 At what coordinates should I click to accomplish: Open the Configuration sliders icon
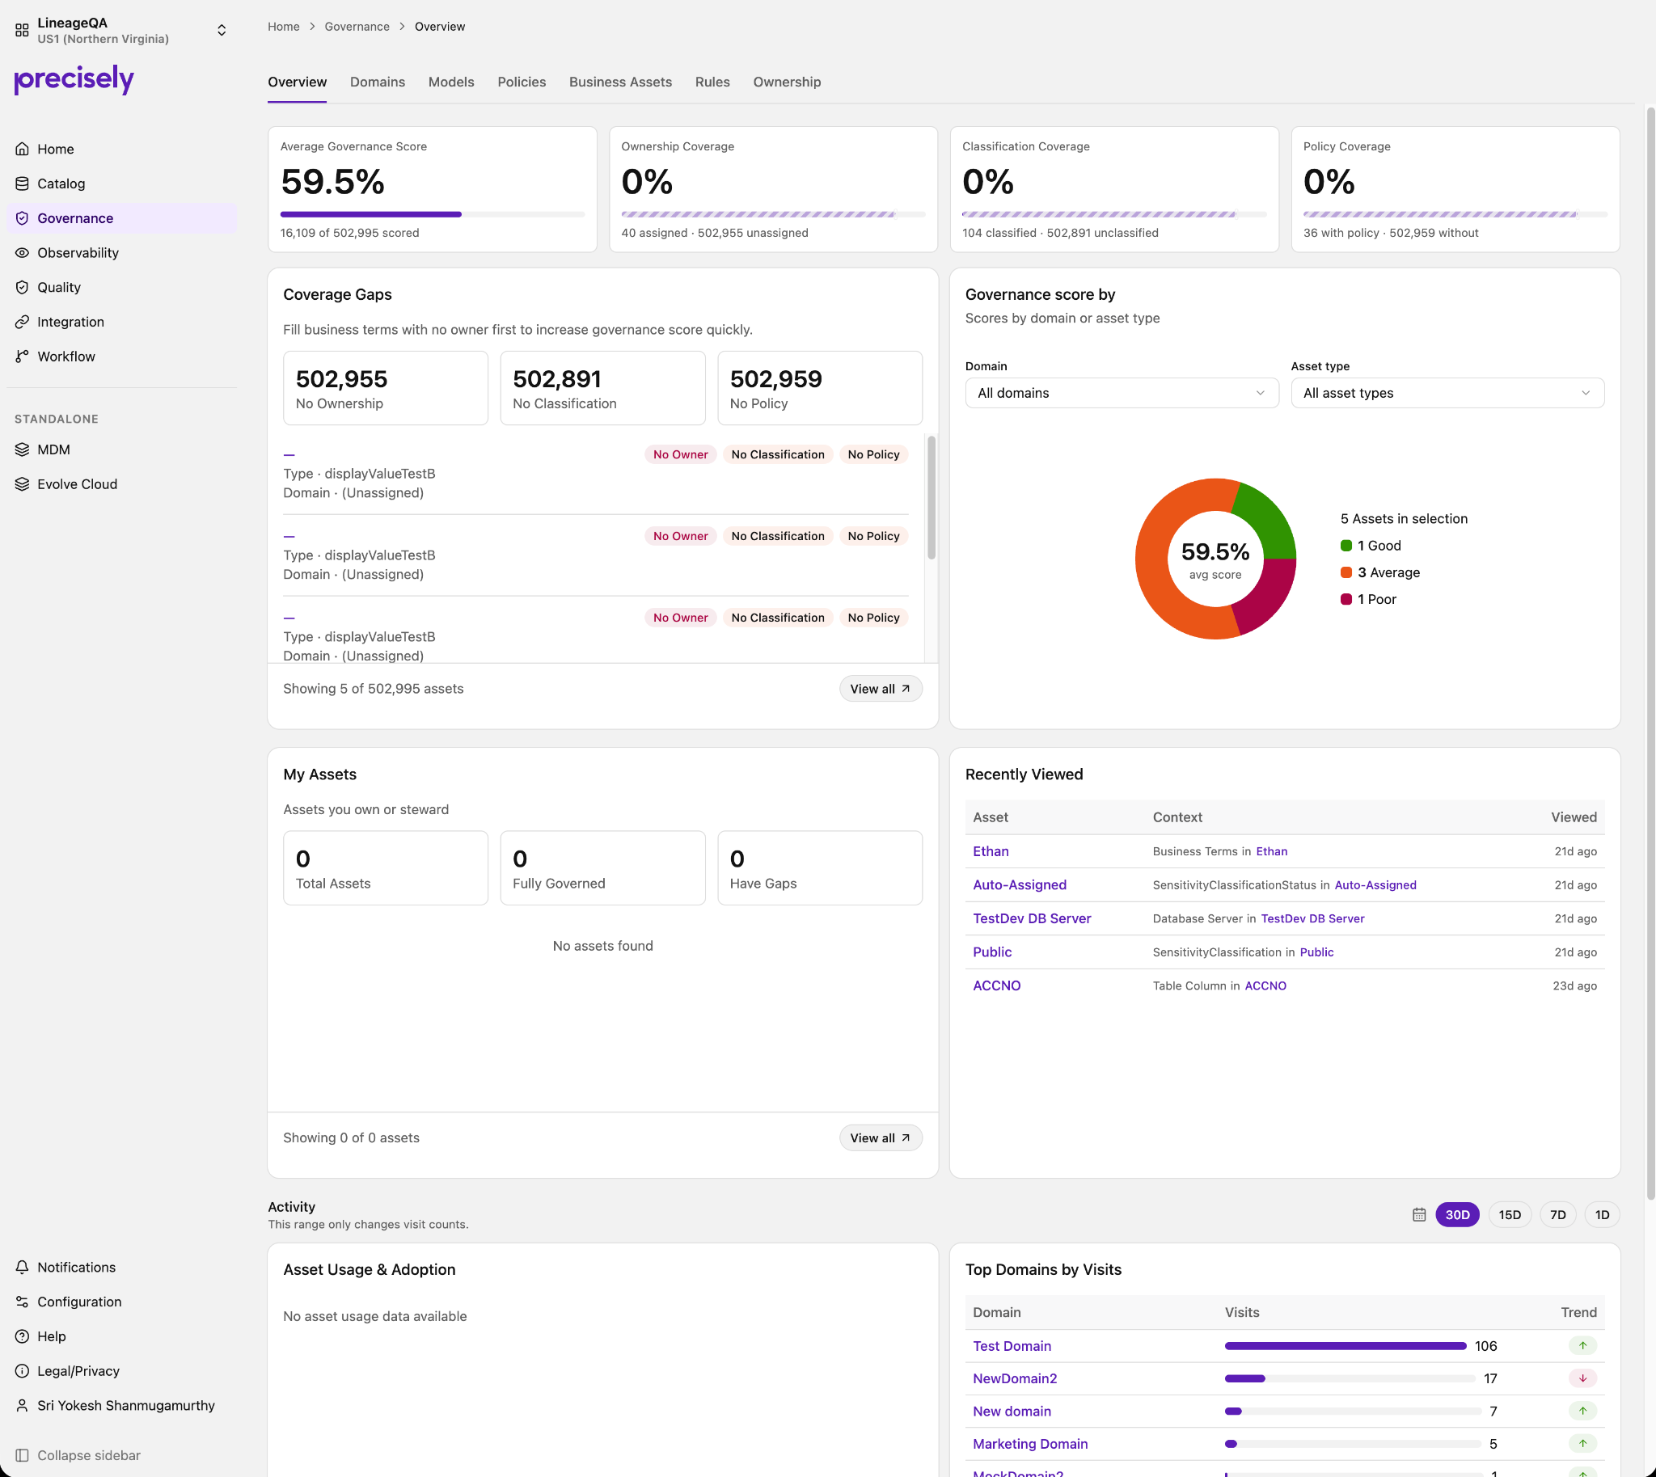click(22, 1302)
